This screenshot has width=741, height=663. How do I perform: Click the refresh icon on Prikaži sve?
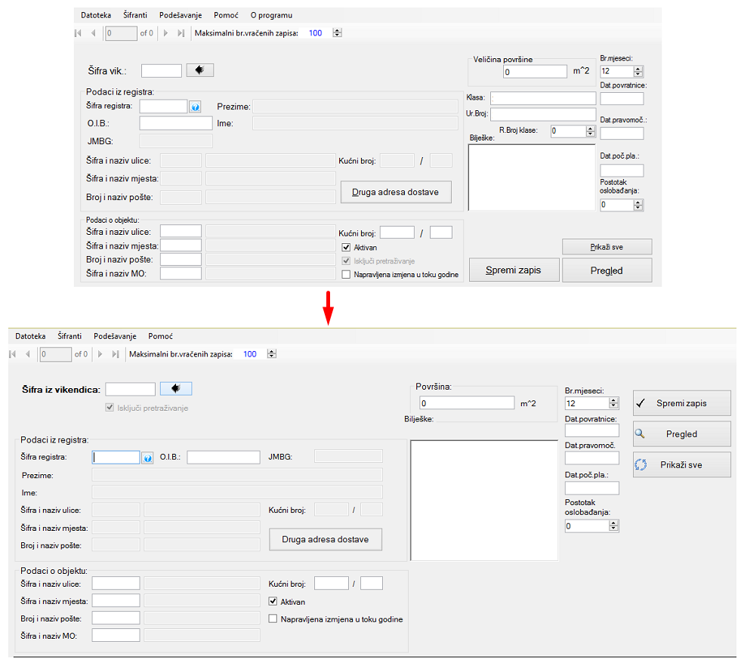pos(641,465)
